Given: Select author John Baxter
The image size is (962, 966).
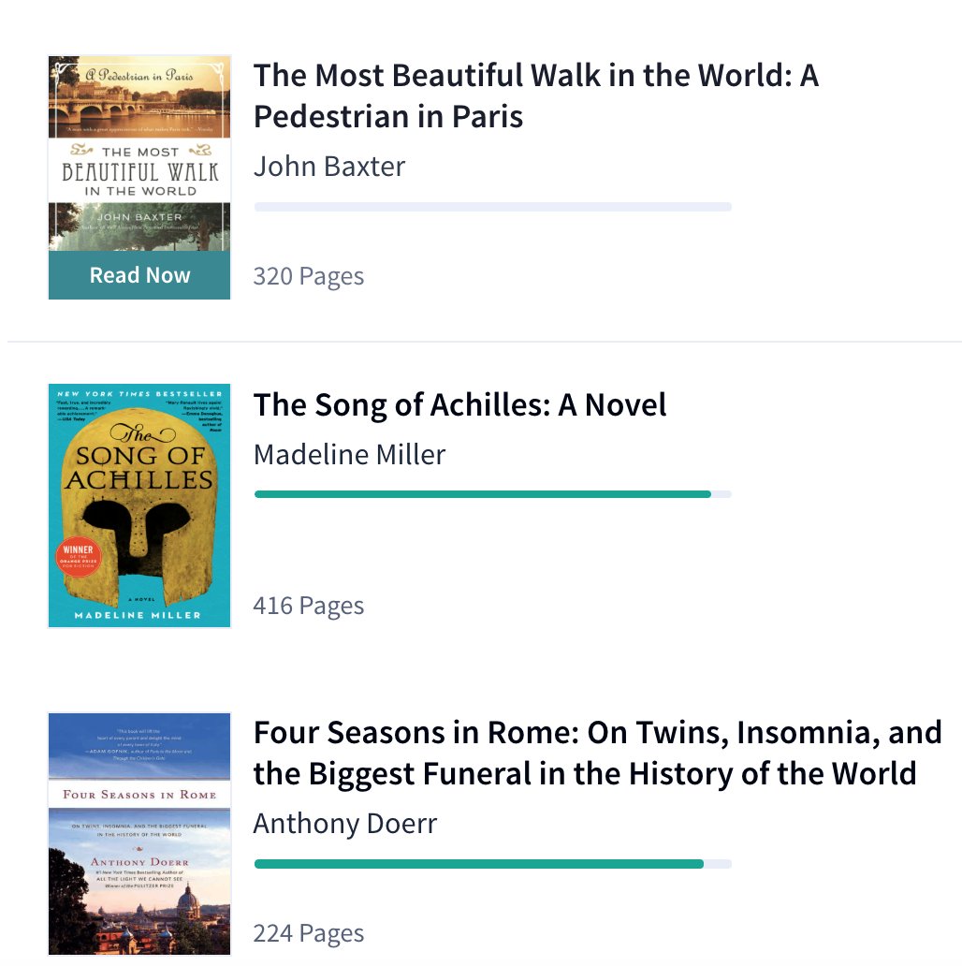Looking at the screenshot, I should (x=329, y=167).
